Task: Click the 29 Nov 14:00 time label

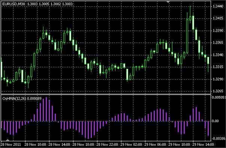Action: pyautogui.click(x=203, y=144)
